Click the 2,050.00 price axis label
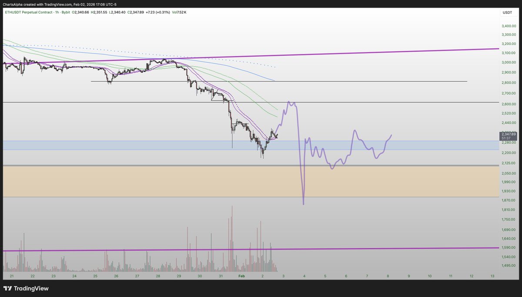 coord(508,173)
